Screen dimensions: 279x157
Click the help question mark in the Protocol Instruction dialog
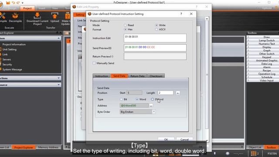click(181, 14)
